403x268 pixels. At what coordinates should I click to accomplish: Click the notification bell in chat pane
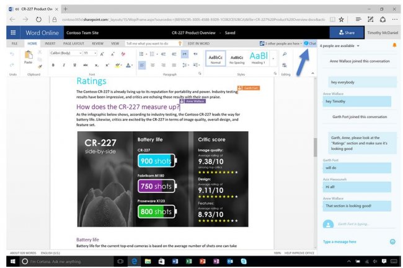pyautogui.click(x=394, y=45)
